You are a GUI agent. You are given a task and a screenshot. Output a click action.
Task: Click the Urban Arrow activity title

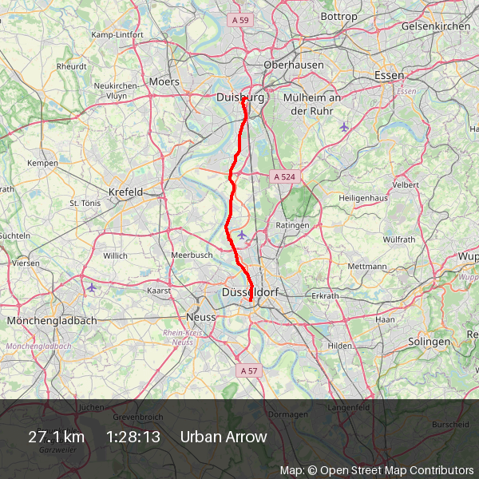click(x=224, y=437)
